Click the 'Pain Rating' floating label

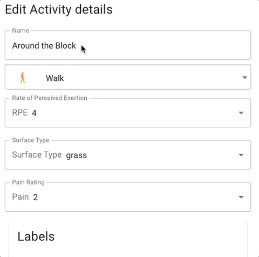point(28,182)
